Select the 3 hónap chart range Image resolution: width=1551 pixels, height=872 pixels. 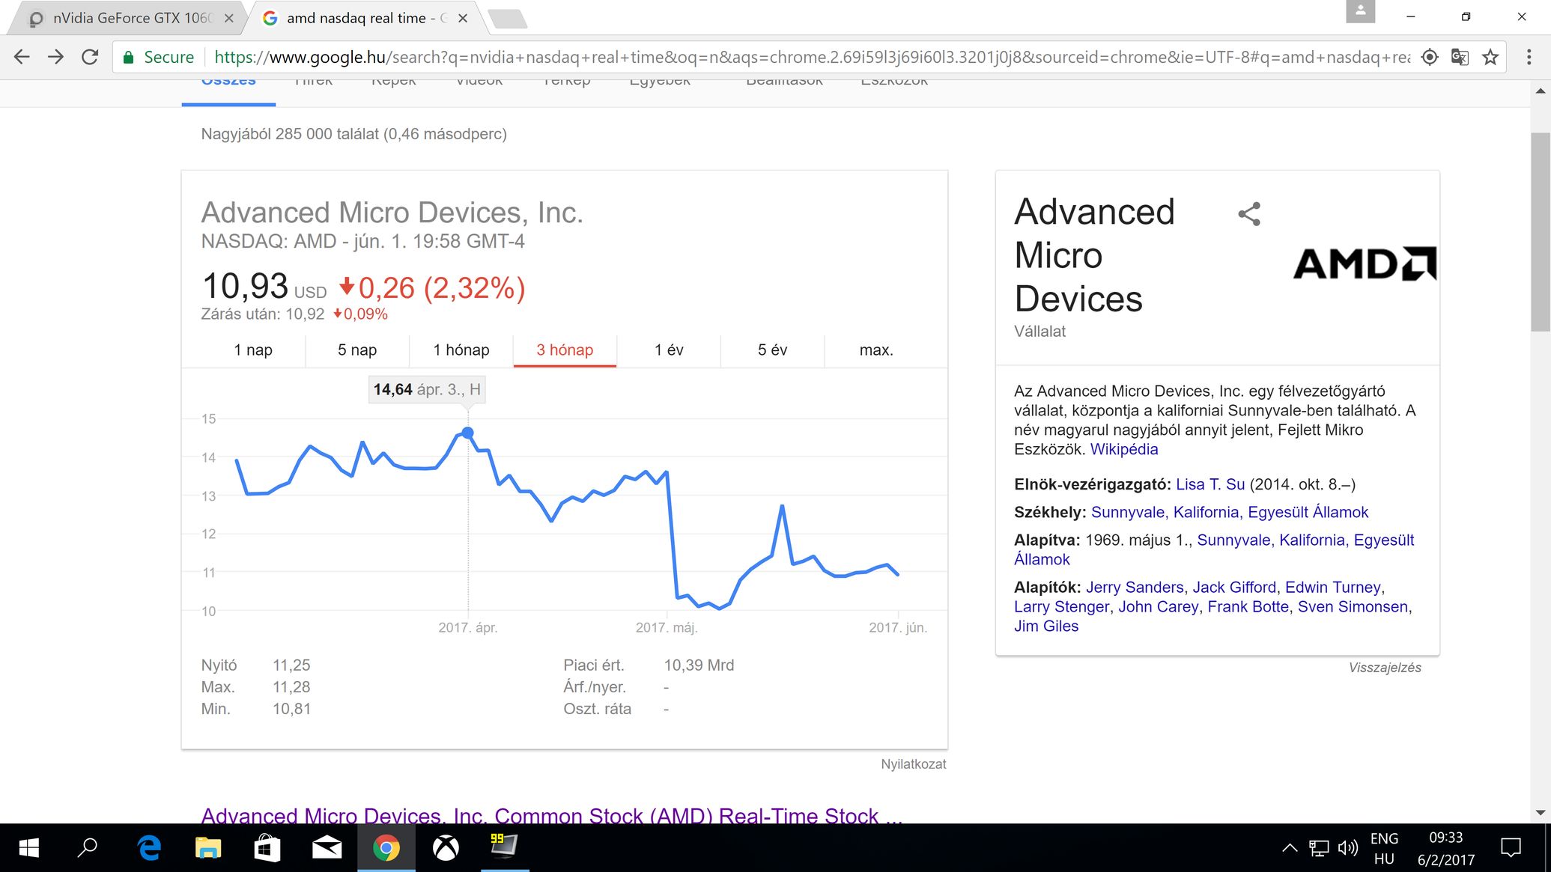(x=565, y=350)
